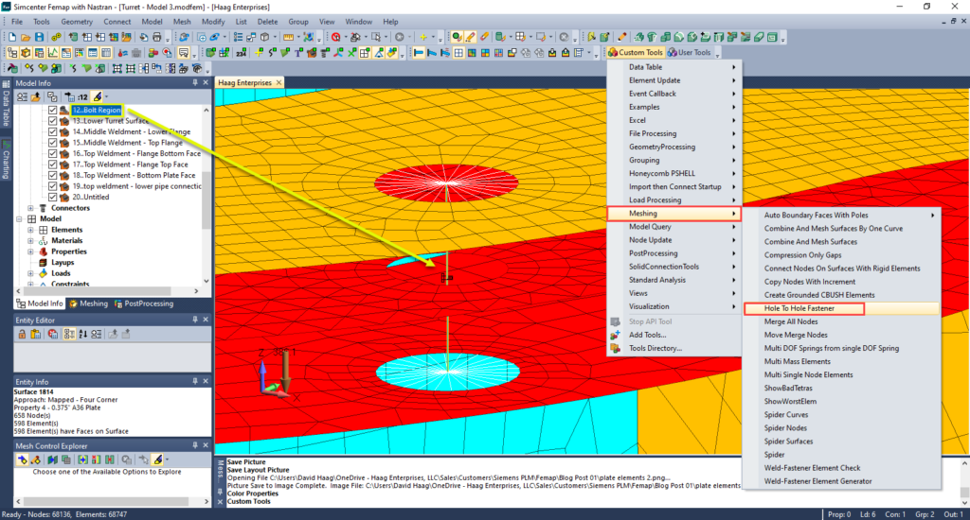Open the Custom Tools toolbar menu
The width and height of the screenshot is (970, 520).
point(636,53)
